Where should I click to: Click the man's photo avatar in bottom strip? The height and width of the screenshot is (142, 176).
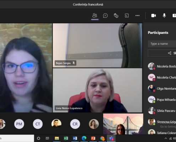pos(57,124)
